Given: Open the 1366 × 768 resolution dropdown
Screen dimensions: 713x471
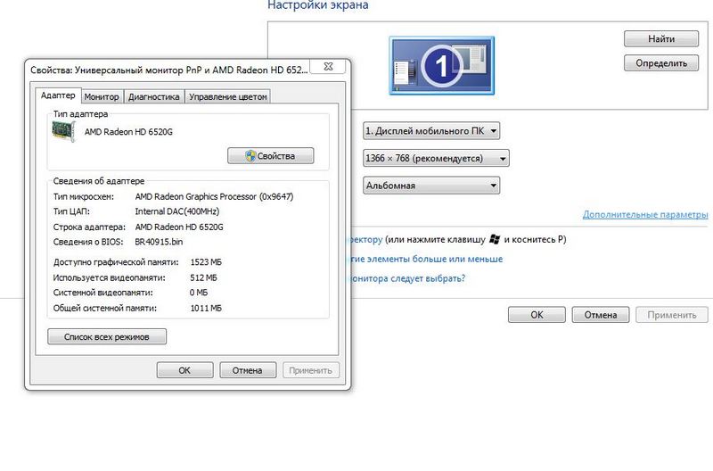Looking at the screenshot, I should tap(436, 158).
